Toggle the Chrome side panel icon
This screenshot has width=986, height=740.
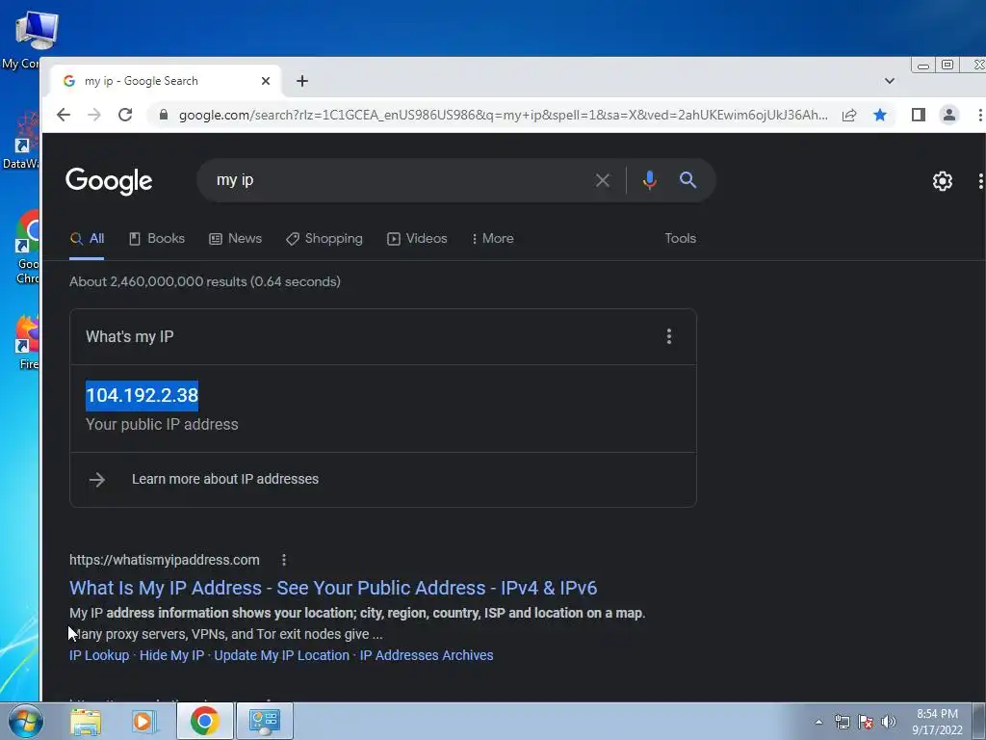(x=918, y=115)
